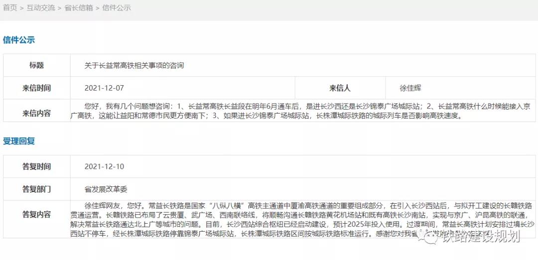Click the 受理回复 section heading
The height and width of the screenshot is (260, 538).
(19, 141)
